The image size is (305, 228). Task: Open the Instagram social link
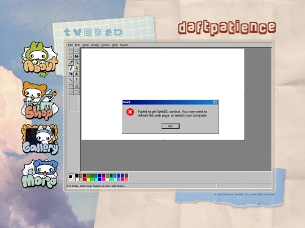tap(88, 32)
